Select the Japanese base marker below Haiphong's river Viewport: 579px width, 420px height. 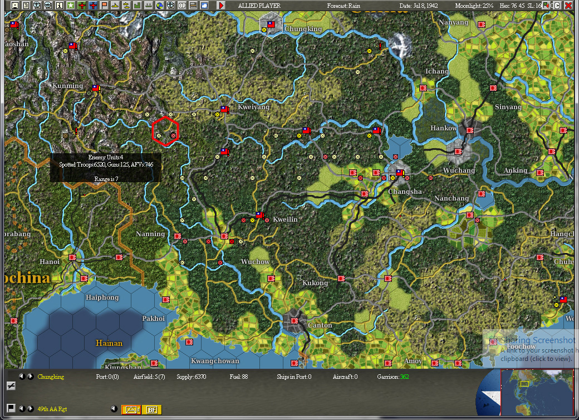point(84,278)
